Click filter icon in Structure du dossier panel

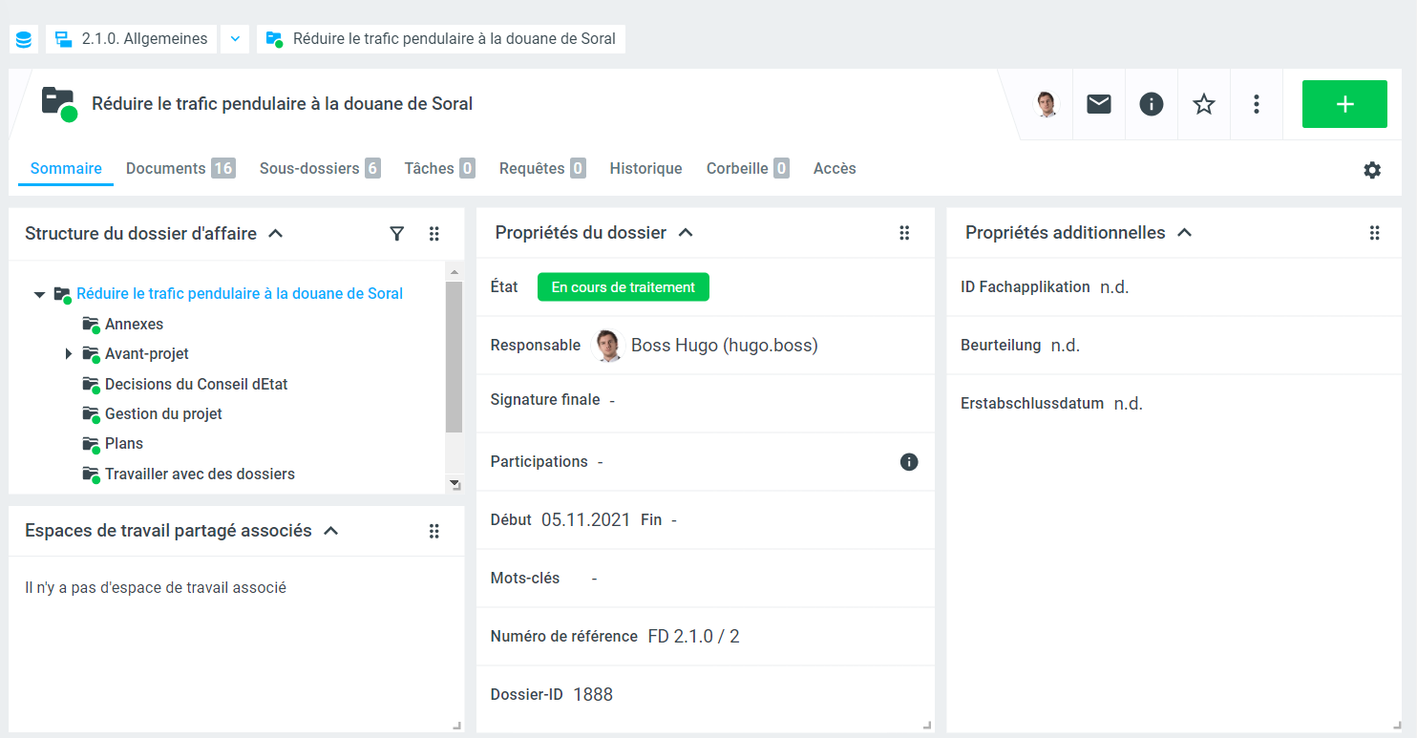click(x=397, y=234)
